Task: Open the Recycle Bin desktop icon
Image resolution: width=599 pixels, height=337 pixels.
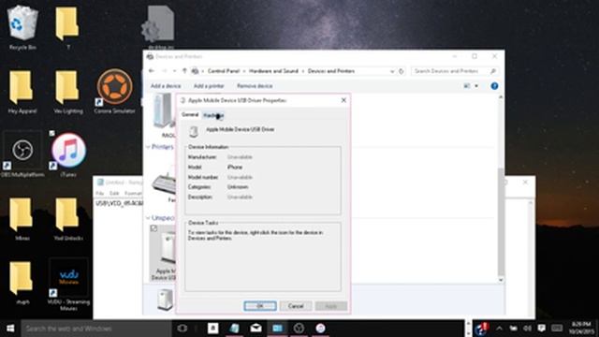Action: tap(22, 27)
